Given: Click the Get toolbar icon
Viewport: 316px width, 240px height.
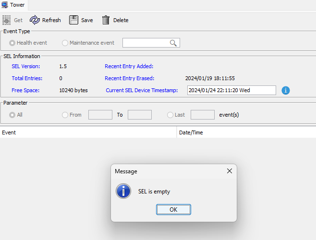Looking at the screenshot, I should pyautogui.click(x=6, y=20).
